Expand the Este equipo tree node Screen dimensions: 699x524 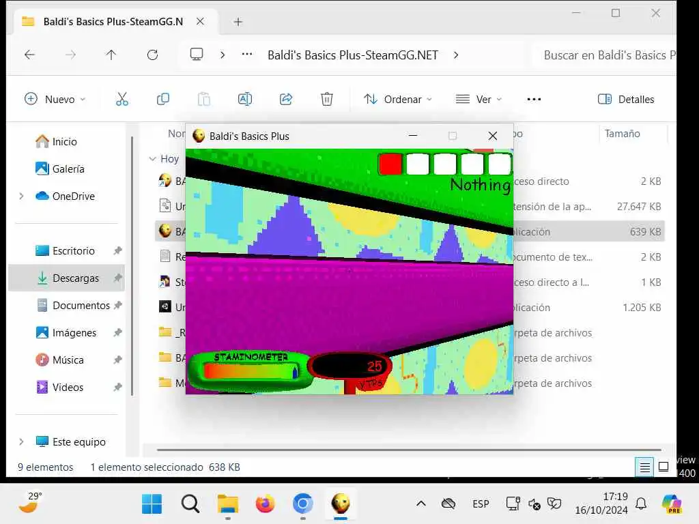(21, 441)
